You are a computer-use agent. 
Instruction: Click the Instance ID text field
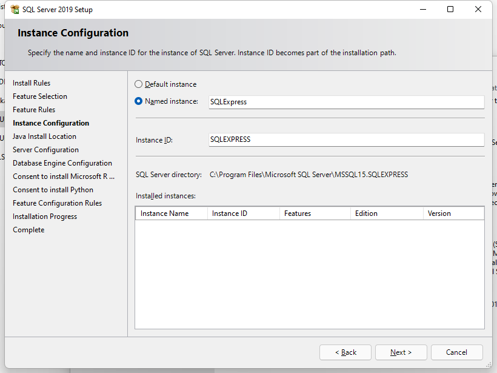click(x=347, y=139)
